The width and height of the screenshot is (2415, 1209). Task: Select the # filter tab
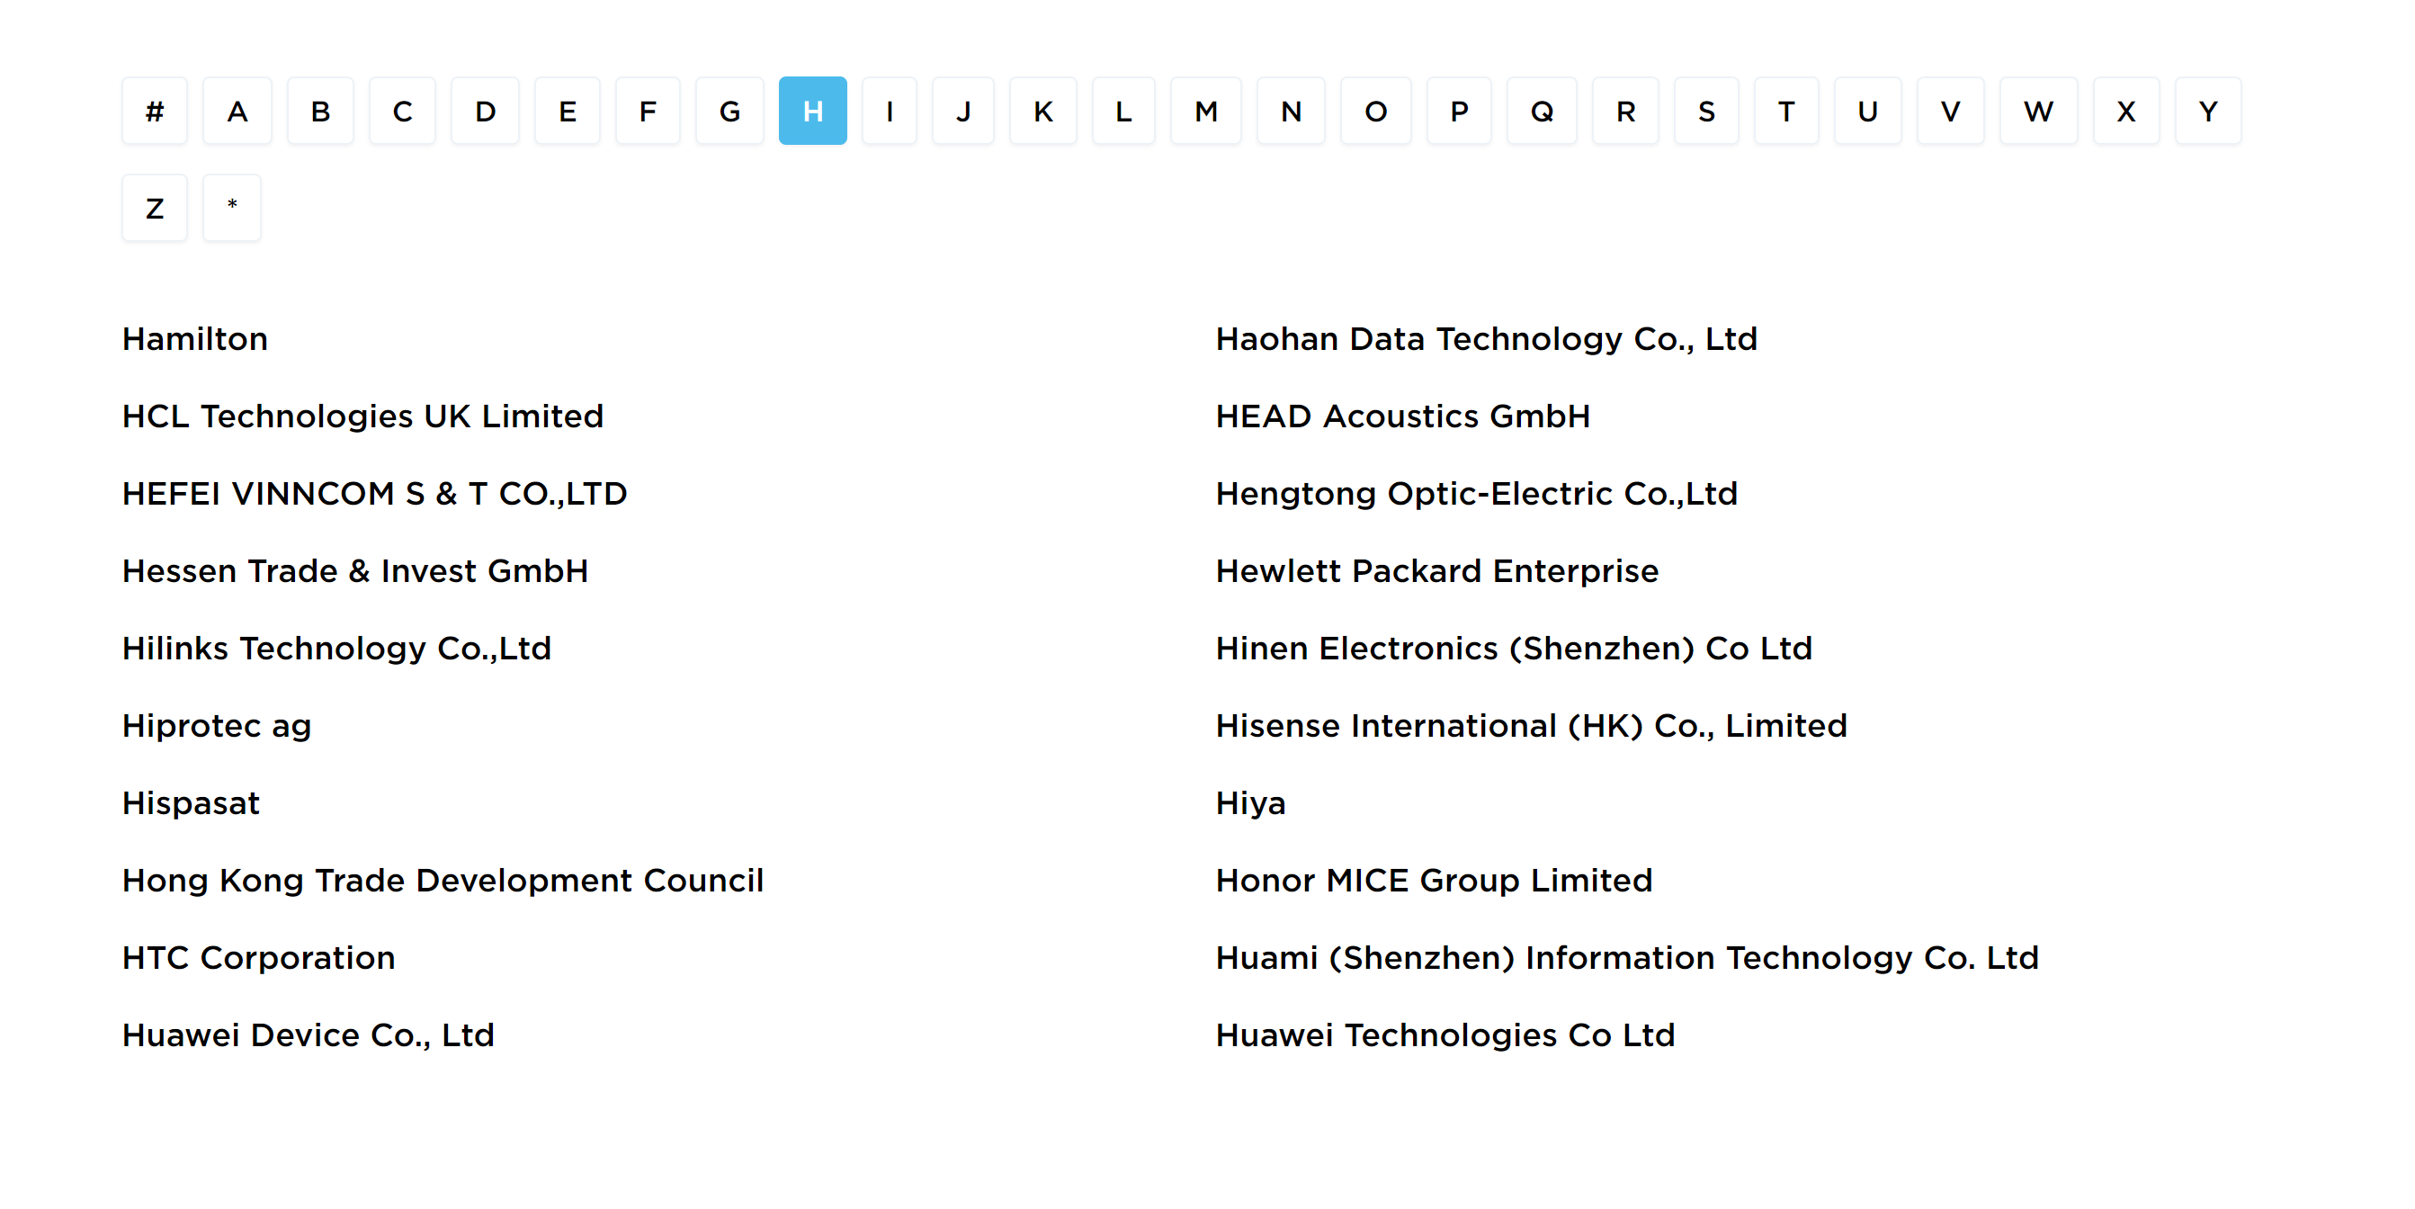(x=155, y=112)
